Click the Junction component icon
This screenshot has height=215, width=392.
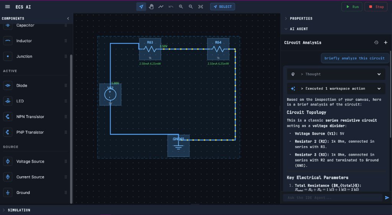point(8,56)
